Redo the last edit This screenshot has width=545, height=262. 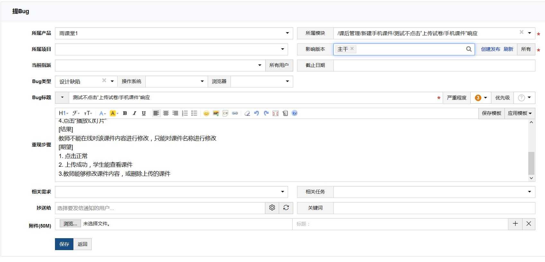(x=266, y=113)
